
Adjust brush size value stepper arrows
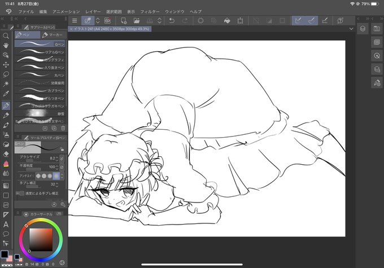(x=57, y=159)
